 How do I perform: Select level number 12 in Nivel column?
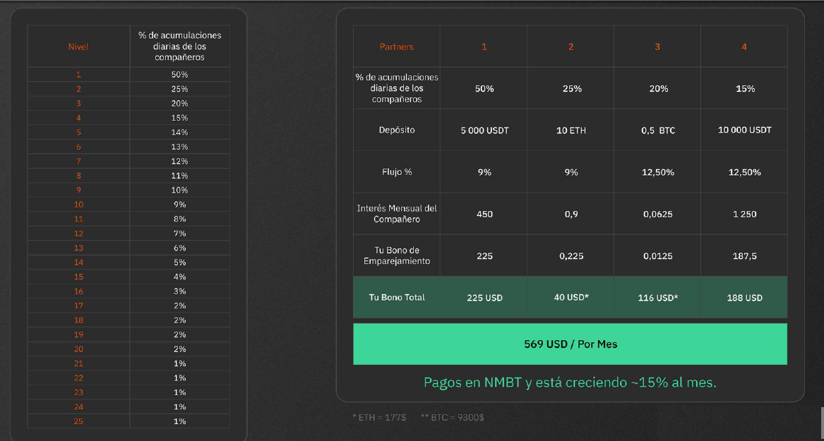[78, 233]
